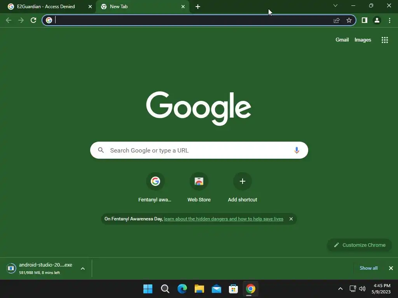Viewport: 398px width, 298px height.
Task: Open File Explorer from taskbar
Action: coord(199,289)
